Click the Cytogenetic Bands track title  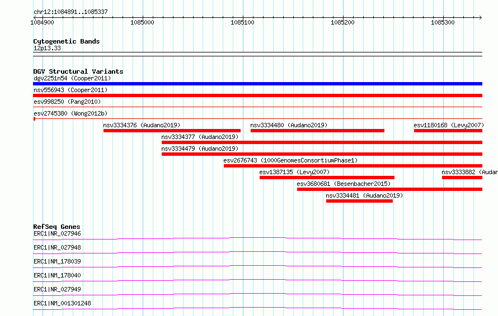click(67, 41)
